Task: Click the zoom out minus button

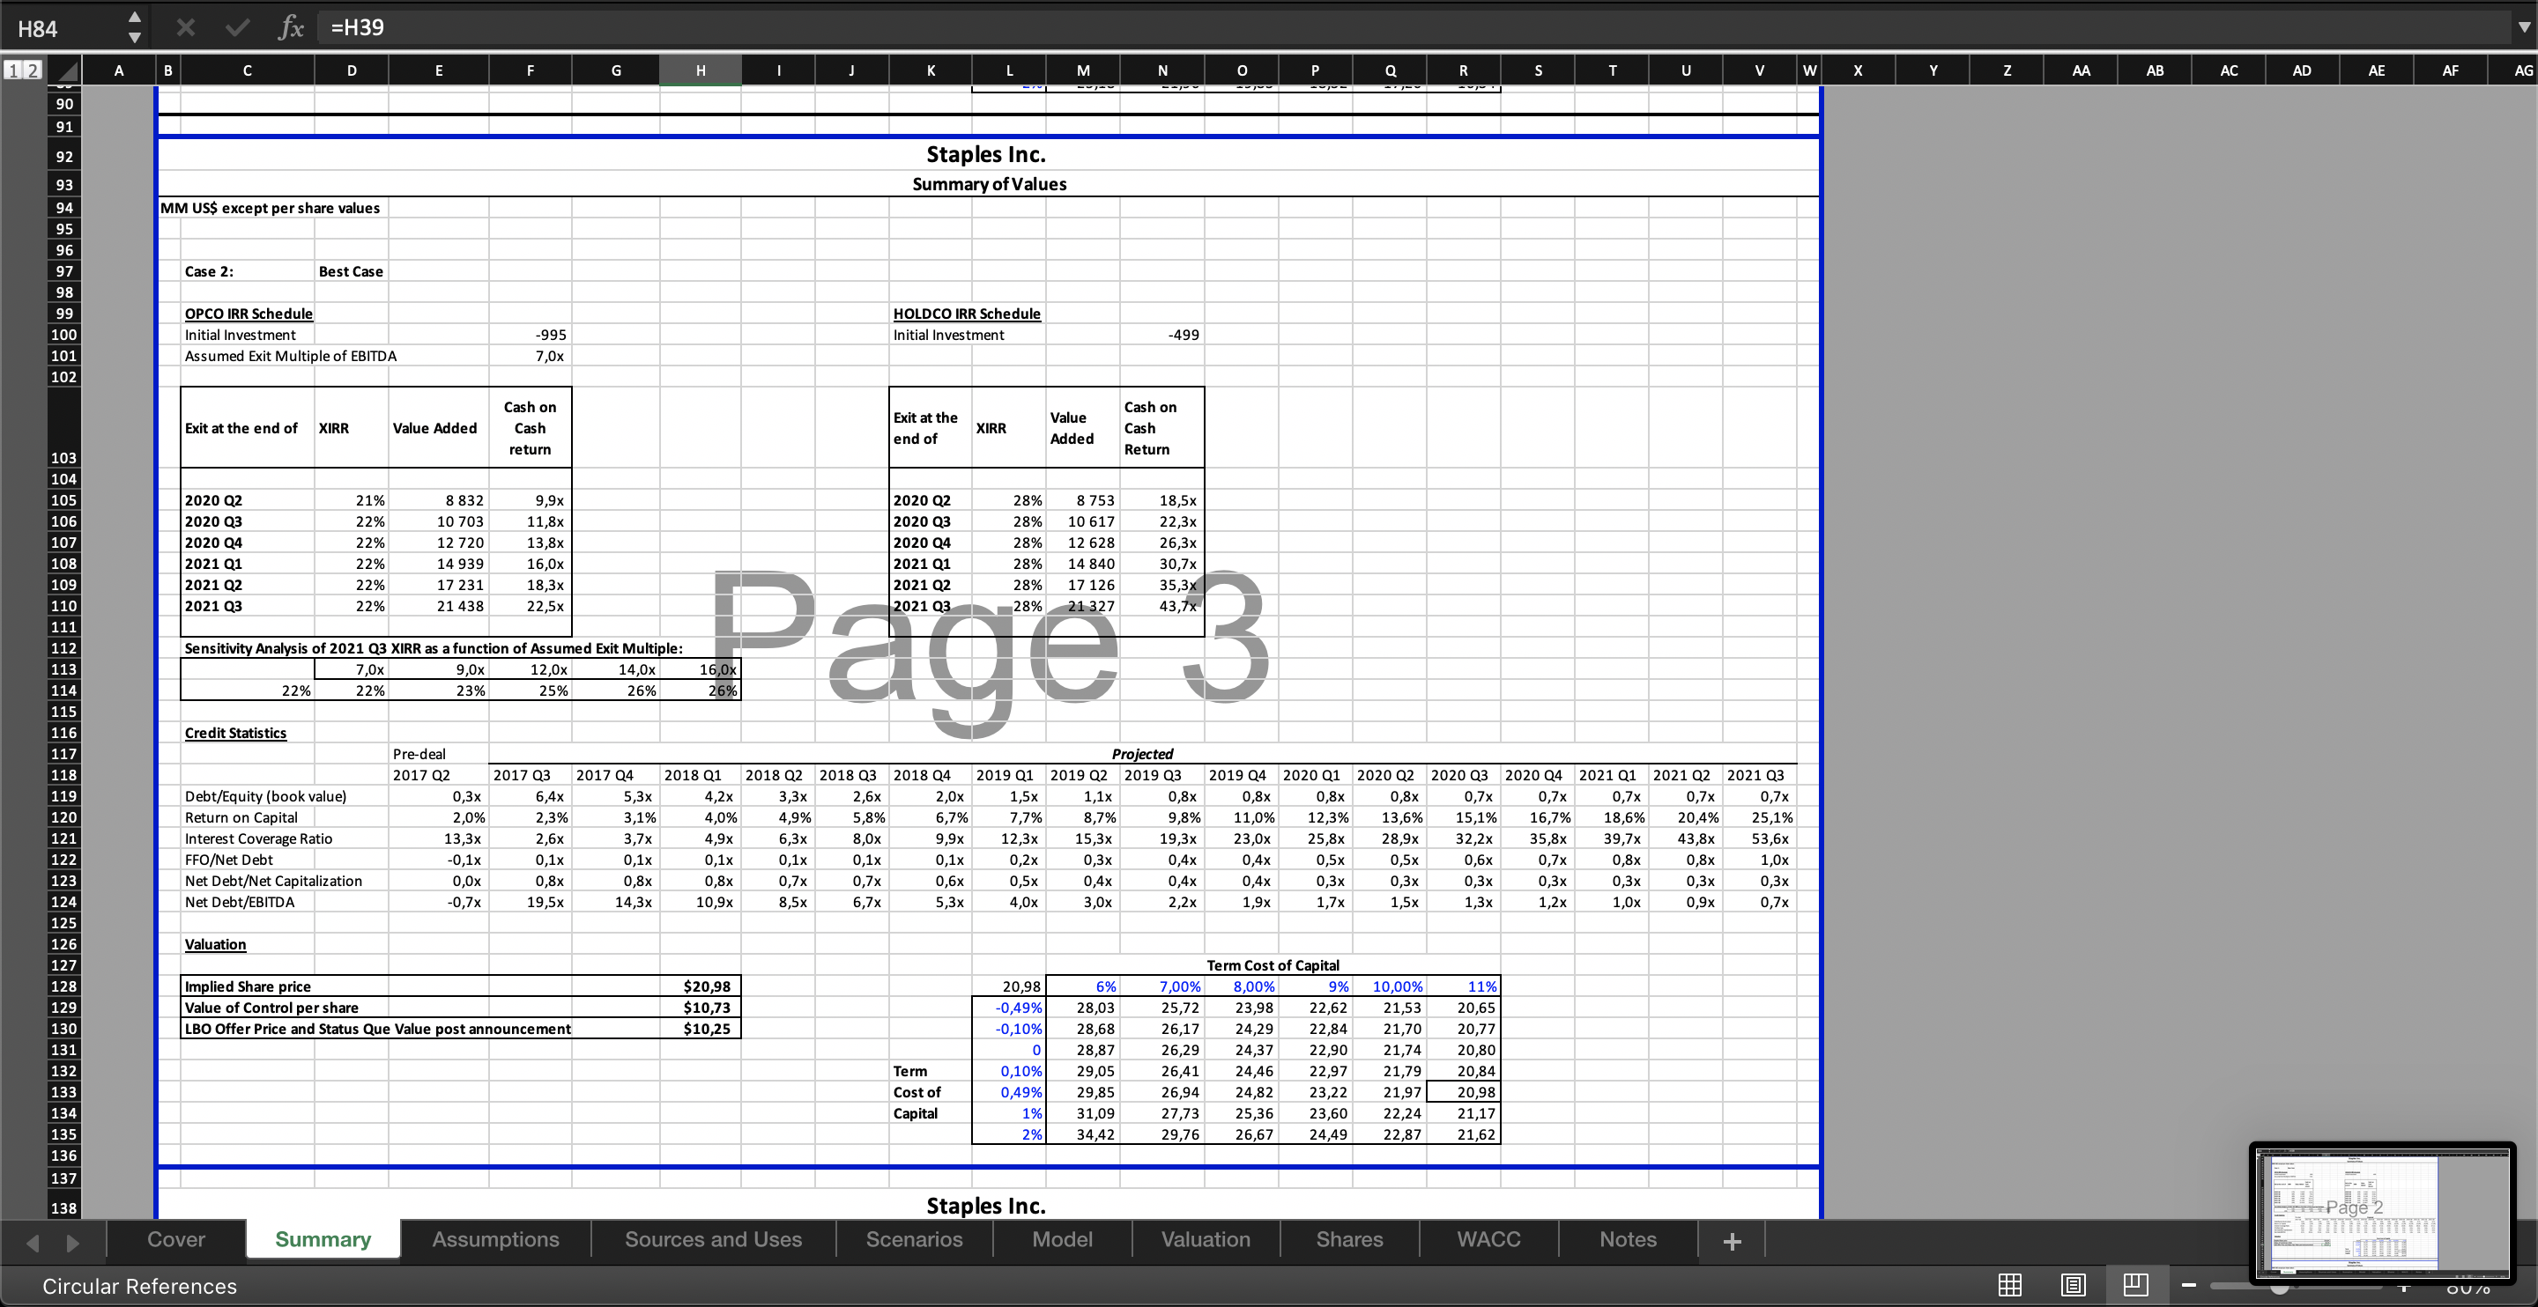Action: tap(2189, 1284)
